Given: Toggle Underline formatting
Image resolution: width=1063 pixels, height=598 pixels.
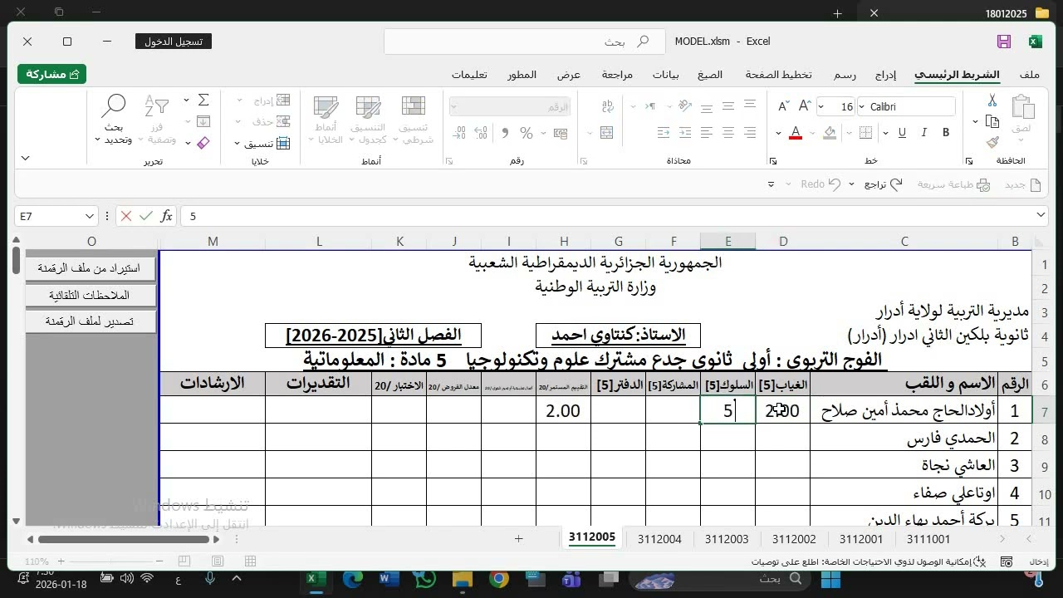Looking at the screenshot, I should pyautogui.click(x=902, y=133).
